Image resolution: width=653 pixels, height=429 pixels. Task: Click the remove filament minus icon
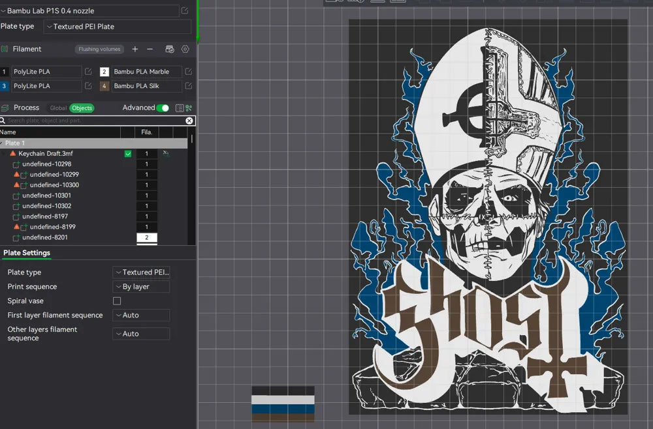point(150,49)
